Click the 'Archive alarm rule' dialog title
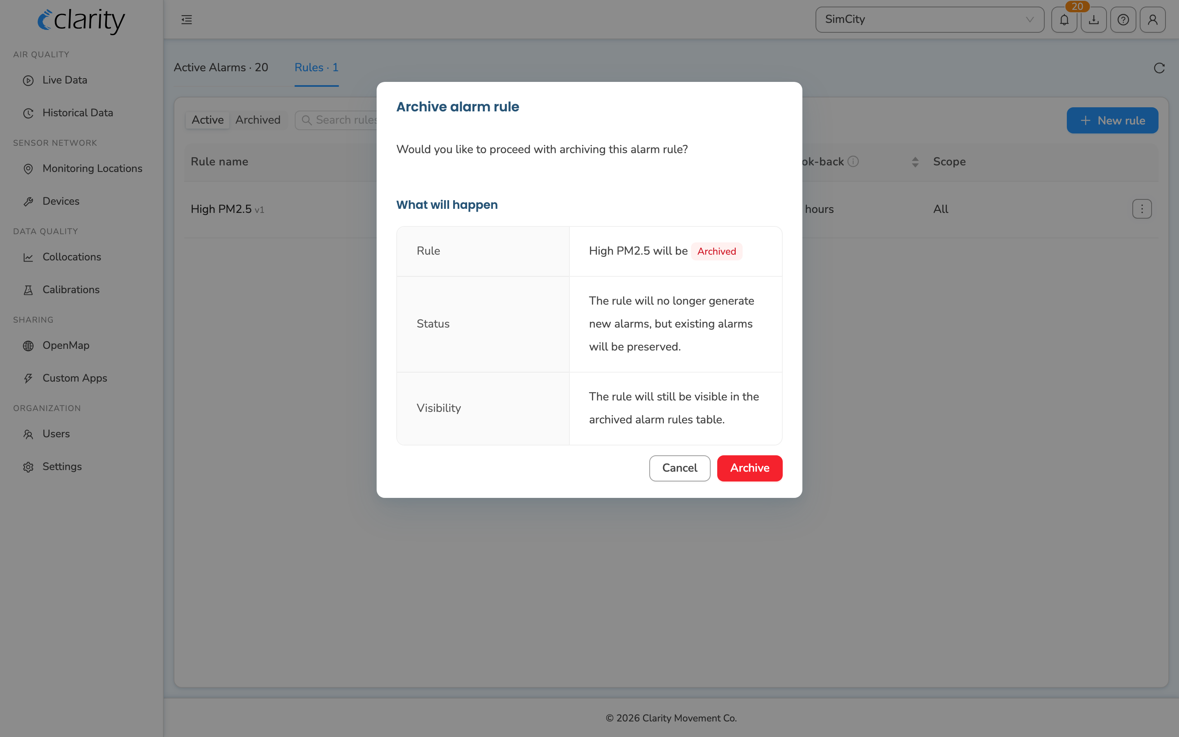 pos(457,107)
